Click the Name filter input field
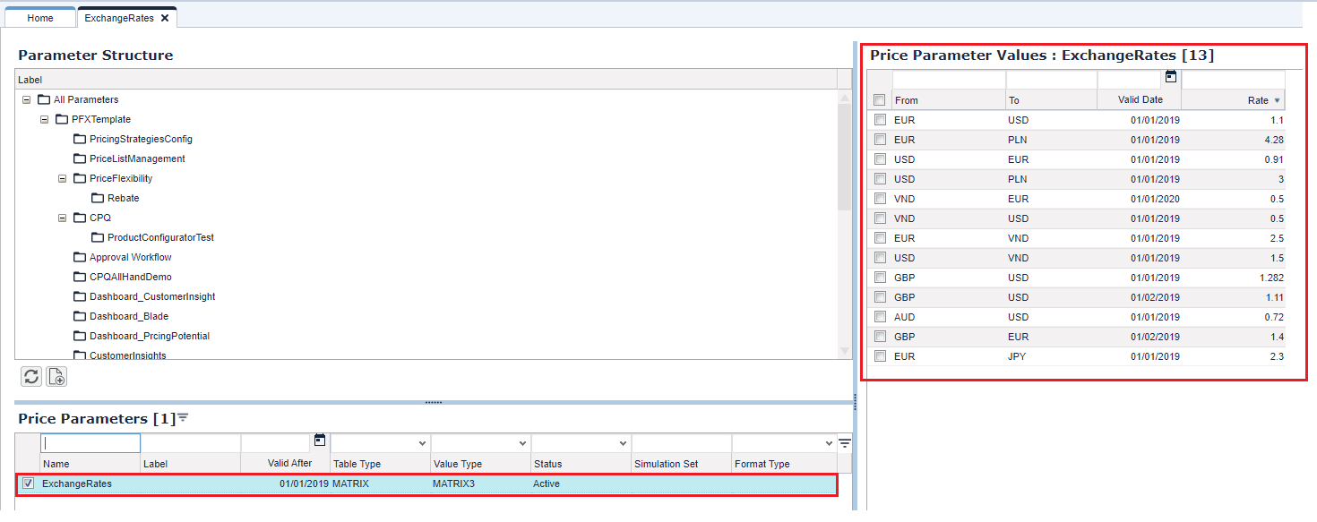 coord(90,443)
